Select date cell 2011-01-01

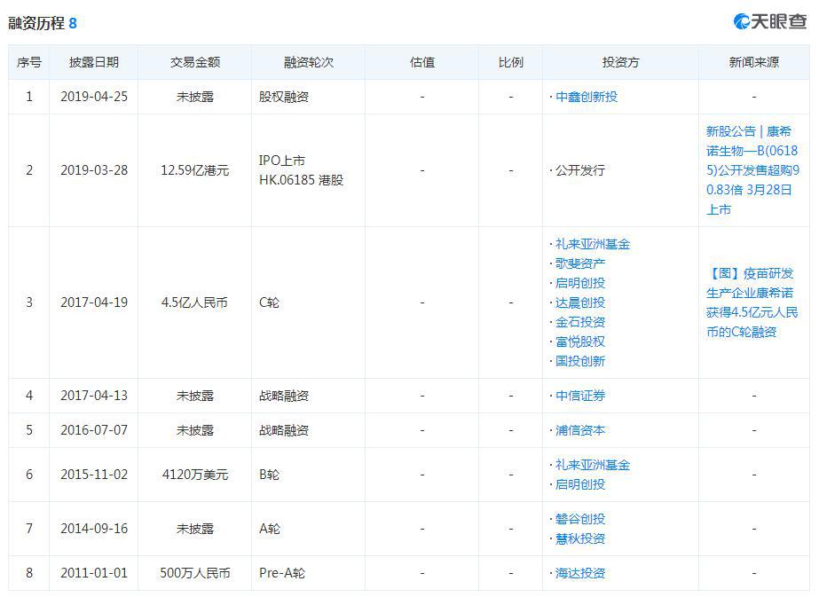tap(94, 573)
